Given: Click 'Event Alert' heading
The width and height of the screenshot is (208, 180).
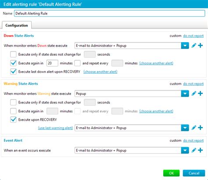Looking at the screenshot, I should (x=13, y=140).
